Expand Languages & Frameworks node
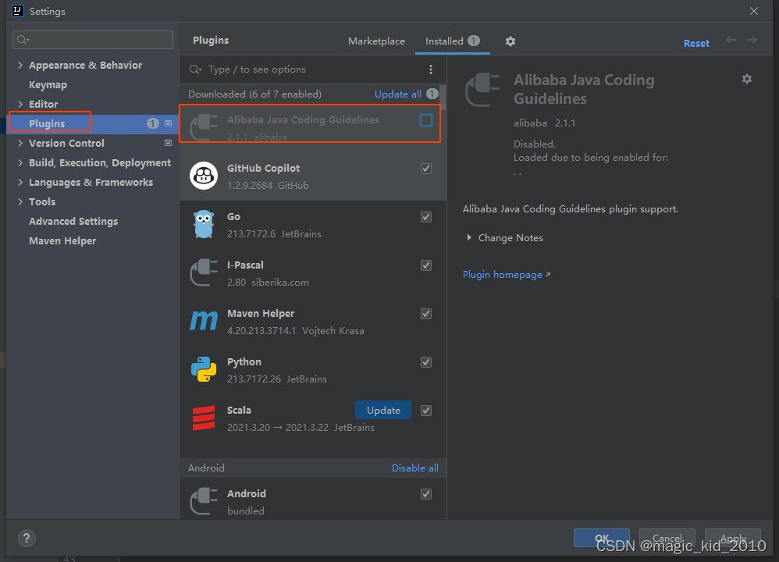 point(20,183)
